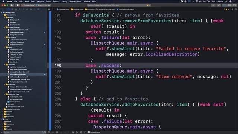
Task: Open the Breakpoint navigator icon
Action: tap(35, 9)
